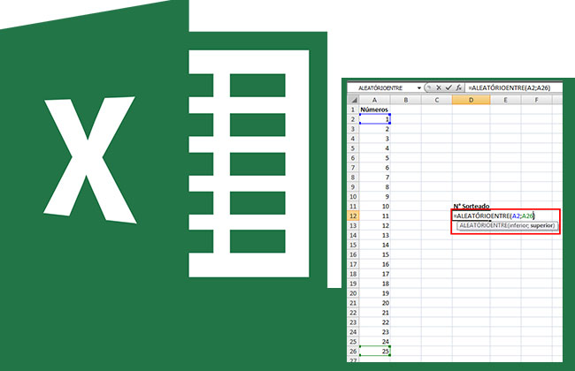Viewport: 575px width, 371px height.
Task: Click cell A12 containing value 11
Action: pyautogui.click(x=374, y=216)
